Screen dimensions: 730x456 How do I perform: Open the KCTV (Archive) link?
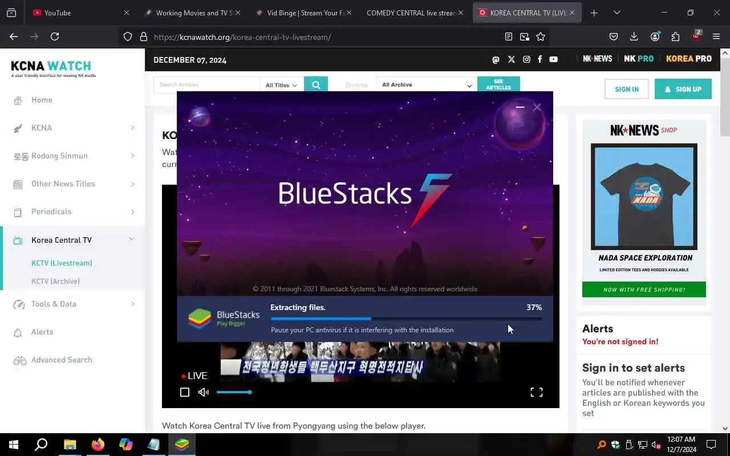[x=55, y=281]
